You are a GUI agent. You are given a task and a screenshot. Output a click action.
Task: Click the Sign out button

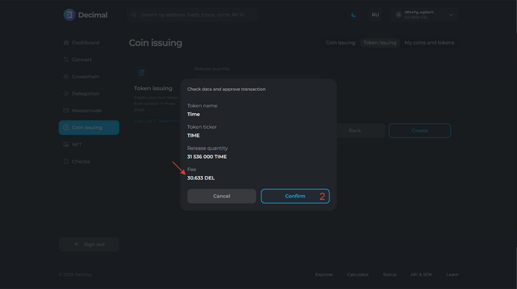click(x=89, y=244)
